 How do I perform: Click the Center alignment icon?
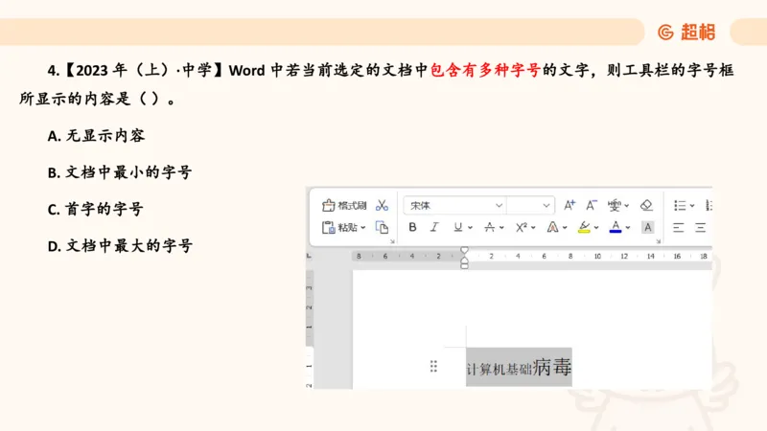(x=701, y=227)
